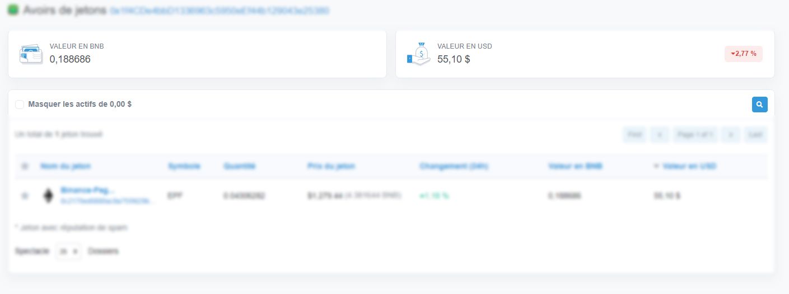Open the wallet address link in the heading
Viewport: 789px width, 294px height.
click(219, 11)
